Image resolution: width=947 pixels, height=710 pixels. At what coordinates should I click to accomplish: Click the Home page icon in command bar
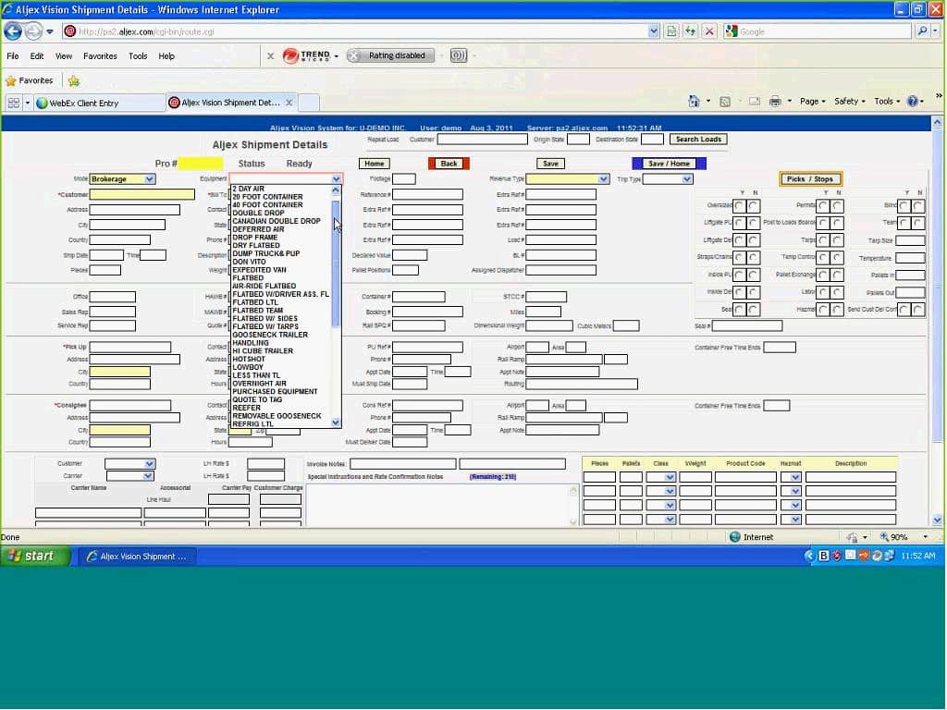694,102
